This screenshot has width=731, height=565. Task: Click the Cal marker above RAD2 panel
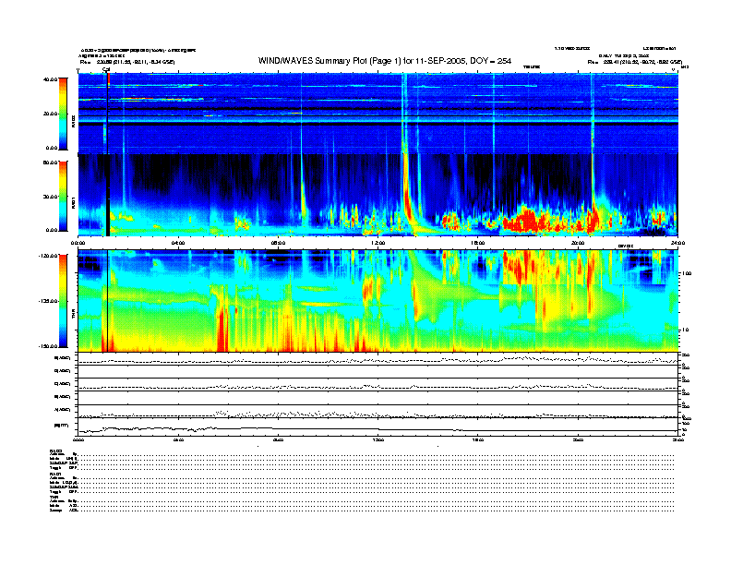click(x=106, y=70)
